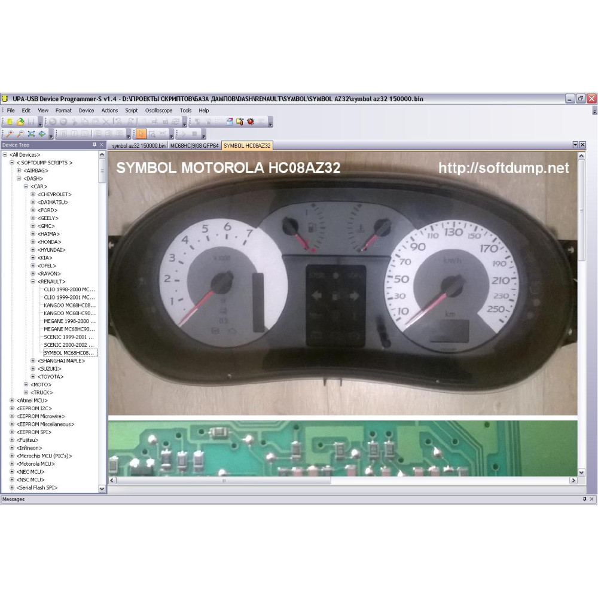Close the Messages panel
The image size is (598, 598).
(x=591, y=499)
